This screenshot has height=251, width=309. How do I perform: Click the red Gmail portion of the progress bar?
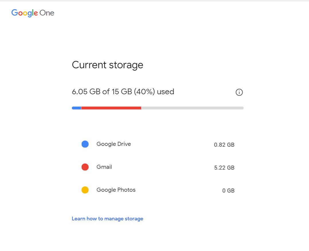point(112,108)
